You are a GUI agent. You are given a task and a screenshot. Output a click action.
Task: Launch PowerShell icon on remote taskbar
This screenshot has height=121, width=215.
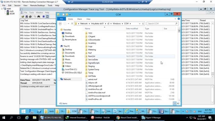pos(39,111)
